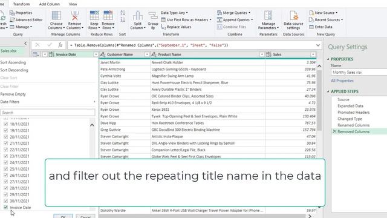This screenshot has height=218, width=387.
Task: Click the Choose Columns icon
Action: (56, 16)
